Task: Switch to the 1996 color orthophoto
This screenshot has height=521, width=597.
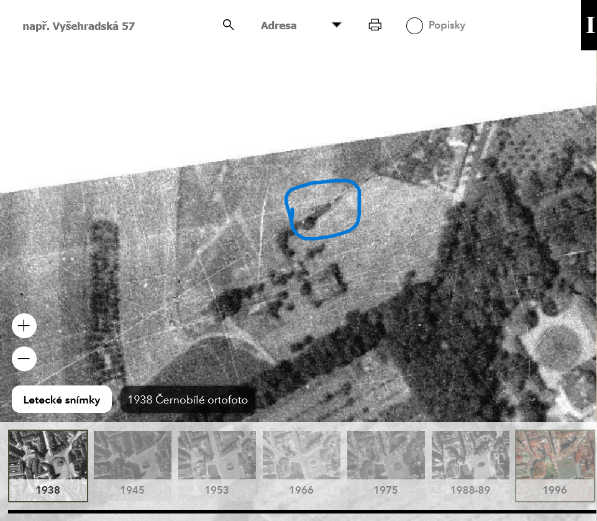Action: click(x=554, y=465)
